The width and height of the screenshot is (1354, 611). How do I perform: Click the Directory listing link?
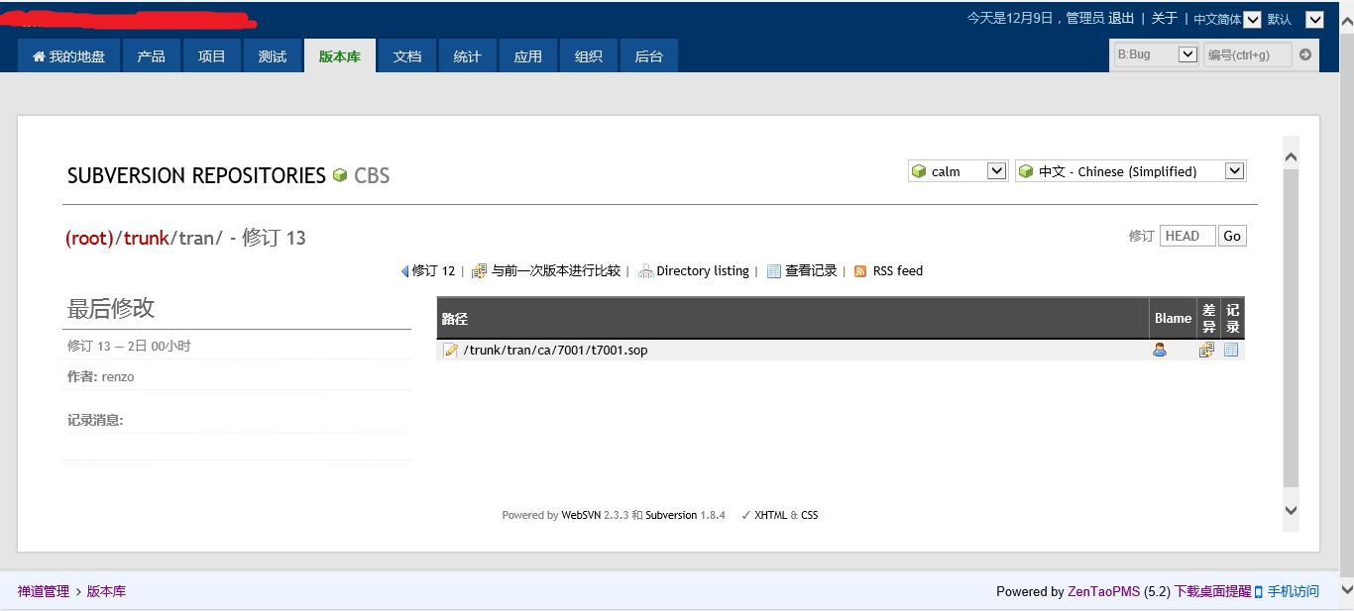[703, 271]
